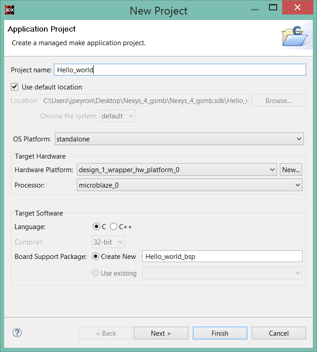
Task: Click the Next > button
Action: (x=161, y=333)
